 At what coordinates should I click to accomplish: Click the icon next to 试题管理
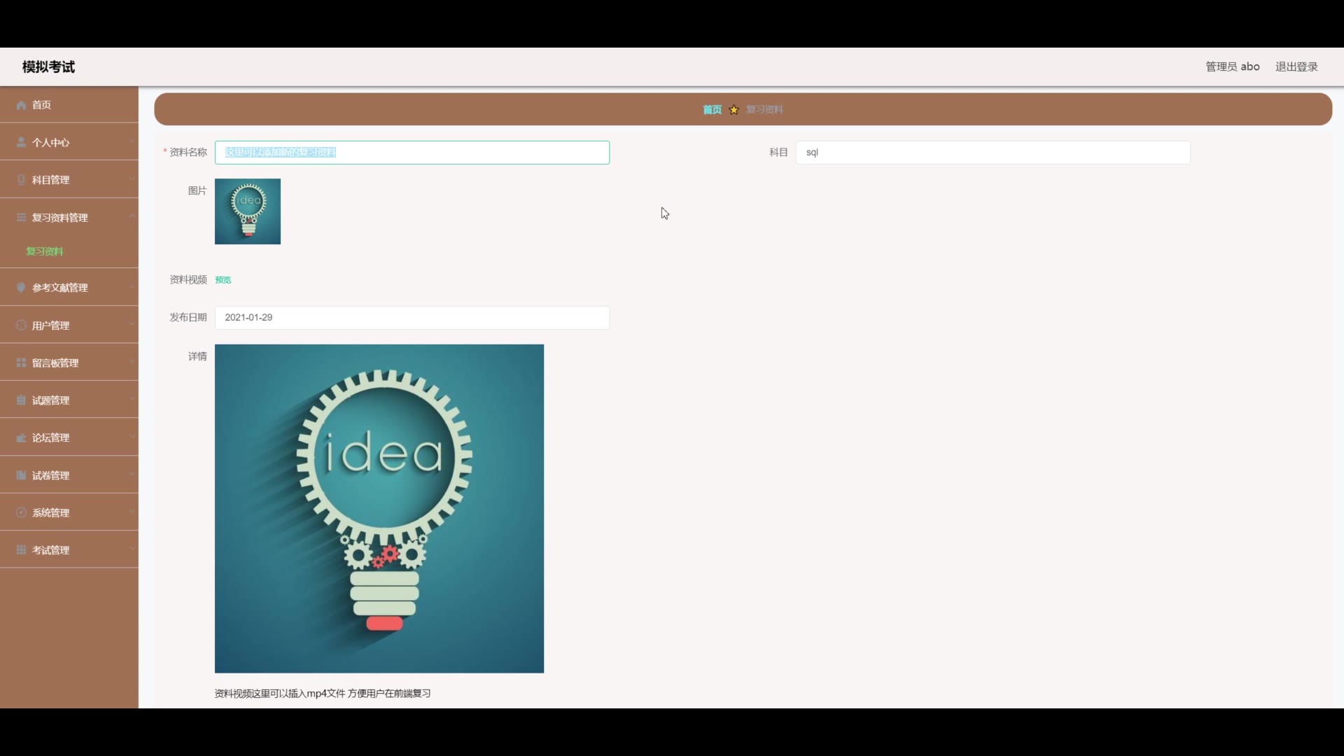tap(21, 400)
